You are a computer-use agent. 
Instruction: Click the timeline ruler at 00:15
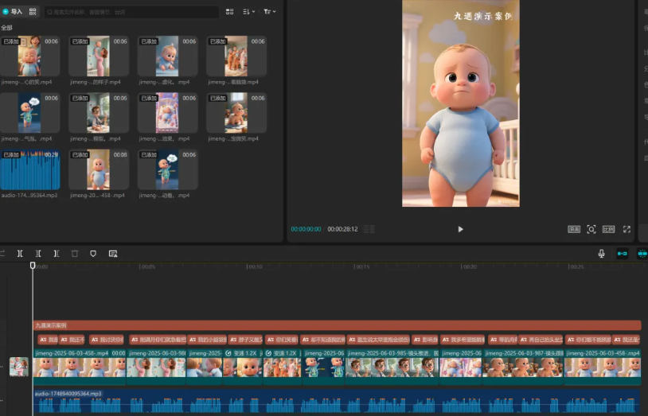click(x=361, y=267)
